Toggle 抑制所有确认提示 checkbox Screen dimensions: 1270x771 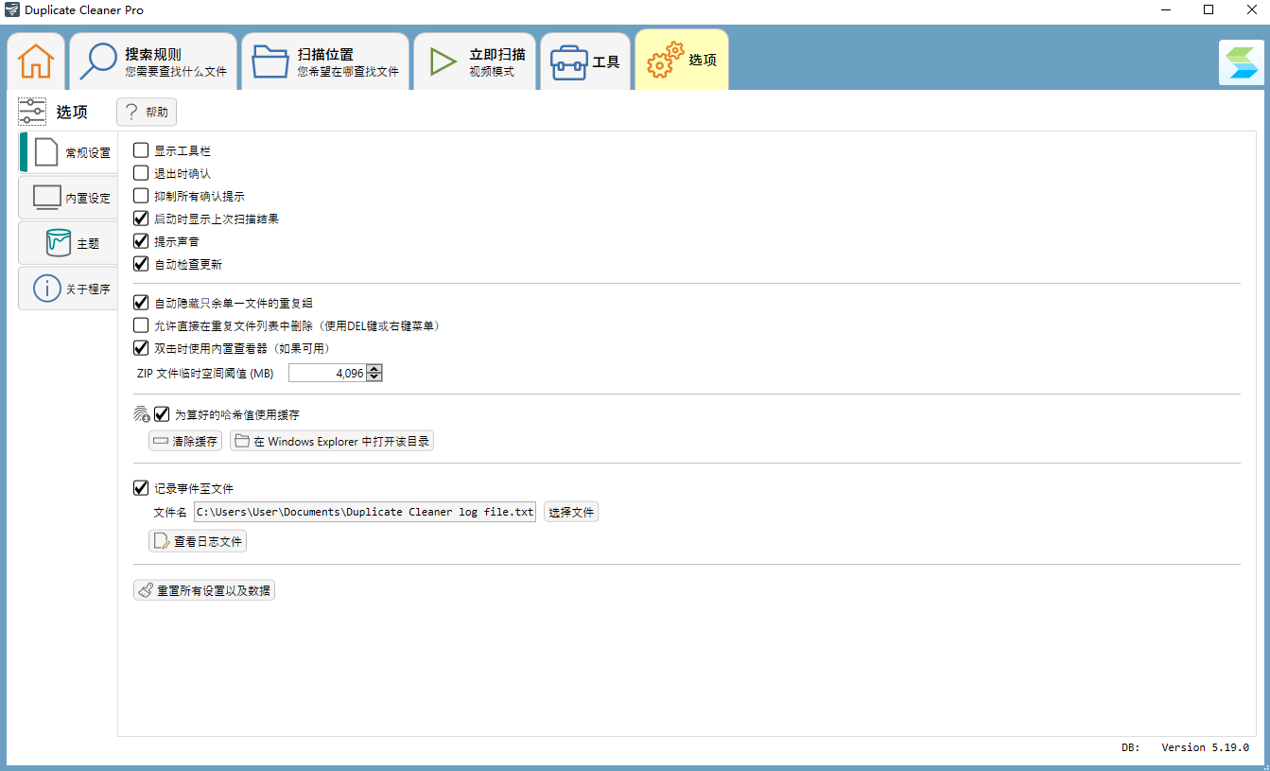[x=141, y=196]
